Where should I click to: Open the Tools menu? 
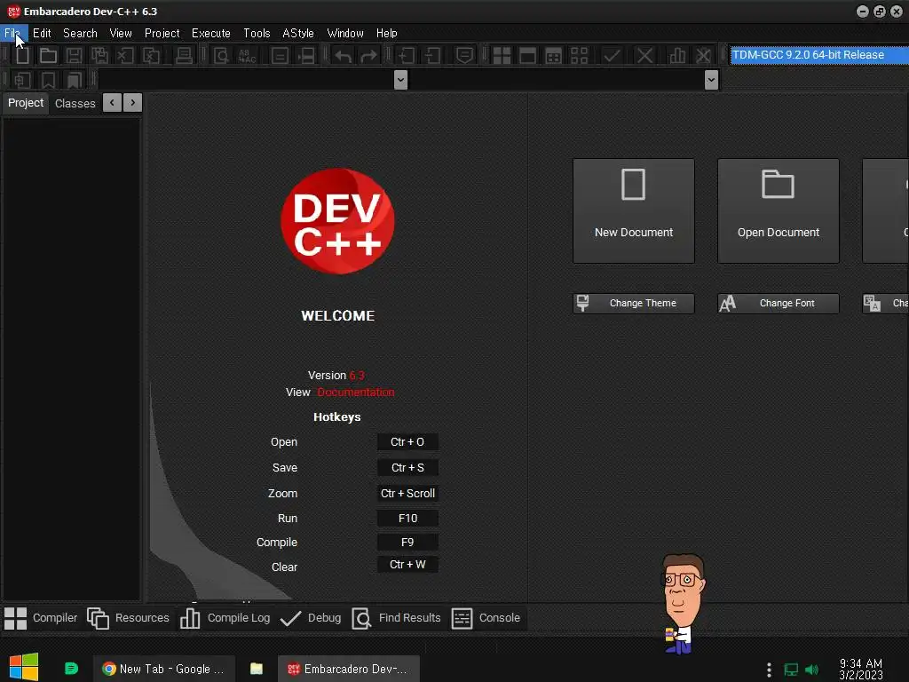pos(257,33)
